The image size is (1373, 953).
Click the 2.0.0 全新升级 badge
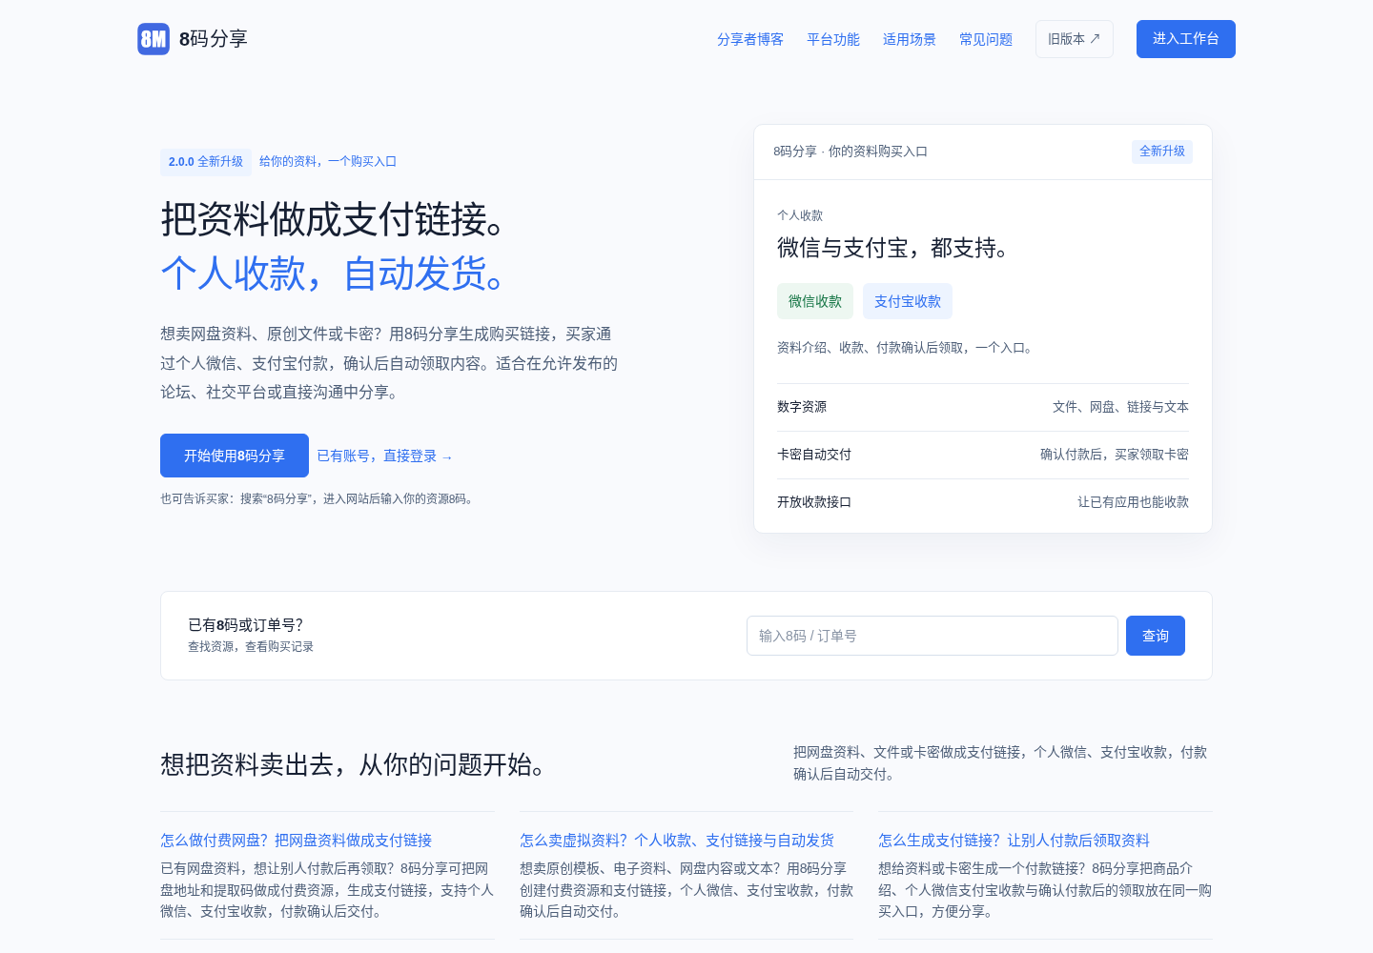[206, 162]
